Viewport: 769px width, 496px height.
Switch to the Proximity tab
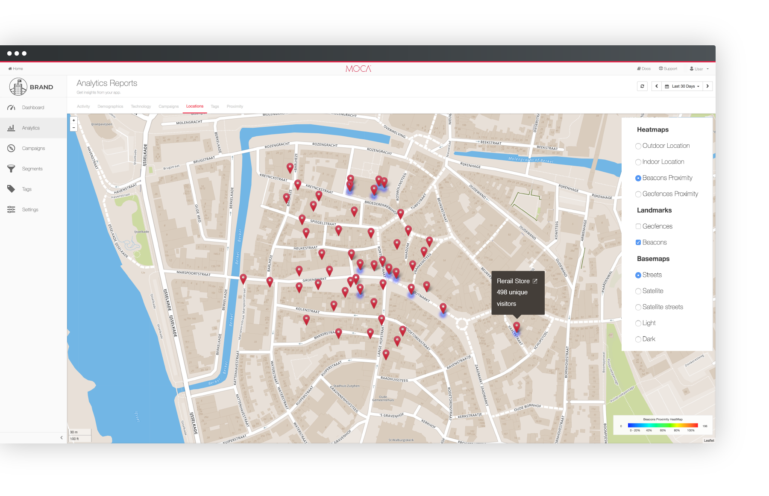click(x=235, y=106)
